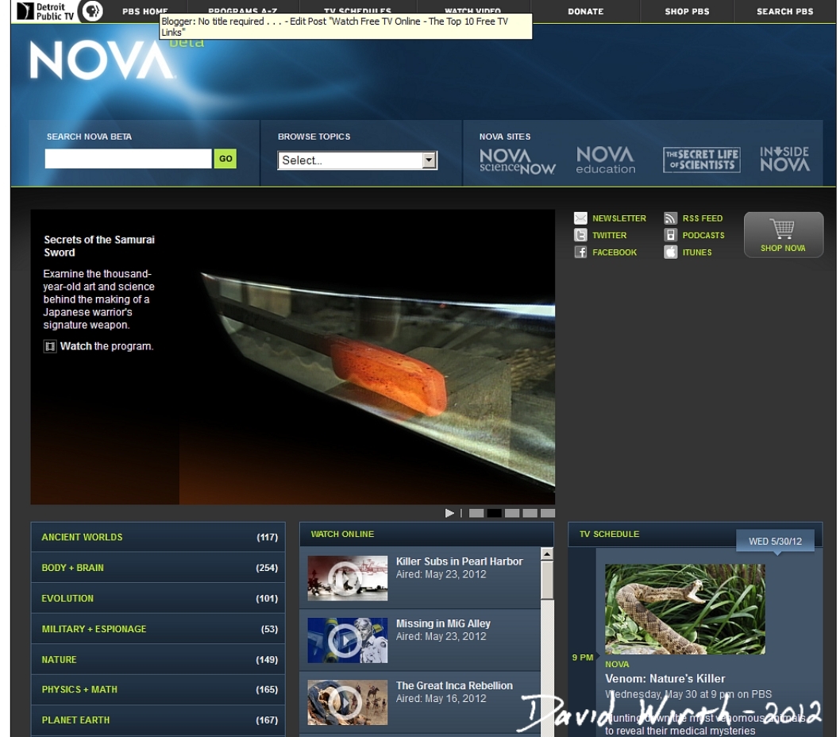Open Secrets of the Samurai Sword heading
The height and width of the screenshot is (737, 840).
pos(99,246)
